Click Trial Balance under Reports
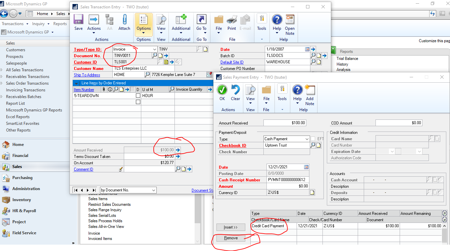The height and width of the screenshot is (251, 450). point(347,59)
